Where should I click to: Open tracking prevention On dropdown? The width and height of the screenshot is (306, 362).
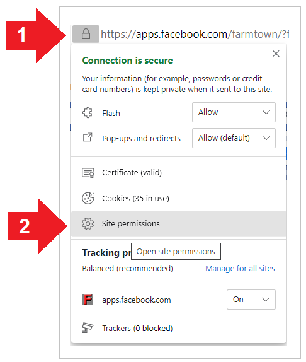point(251,300)
